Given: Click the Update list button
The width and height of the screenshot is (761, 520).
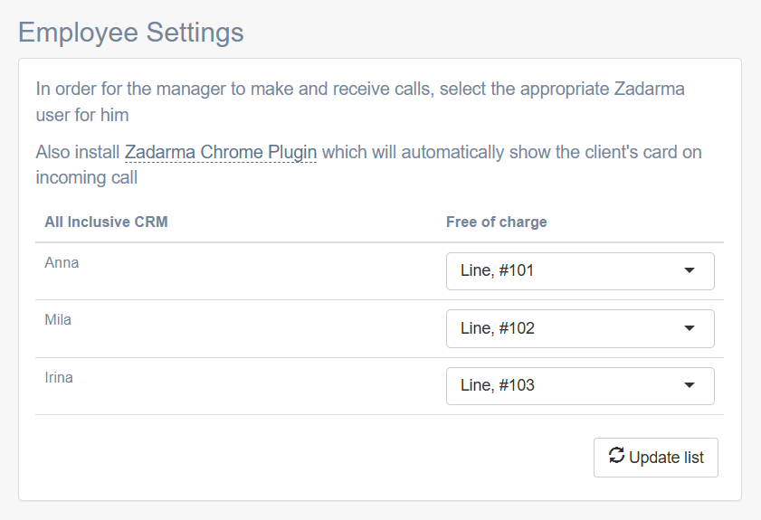Looking at the screenshot, I should coord(656,458).
